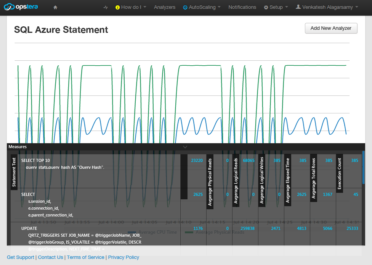This screenshot has height=265, width=372.
Task: Open the Venkatesh Alagarsamy account menu
Action: click(x=327, y=7)
